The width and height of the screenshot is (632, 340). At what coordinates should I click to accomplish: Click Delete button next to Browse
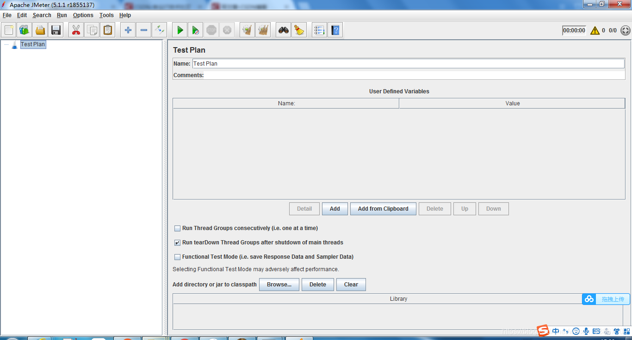[x=318, y=285]
